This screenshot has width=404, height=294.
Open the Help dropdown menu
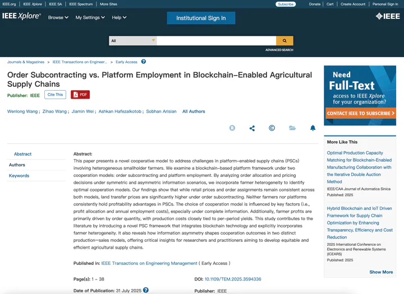coord(119,17)
